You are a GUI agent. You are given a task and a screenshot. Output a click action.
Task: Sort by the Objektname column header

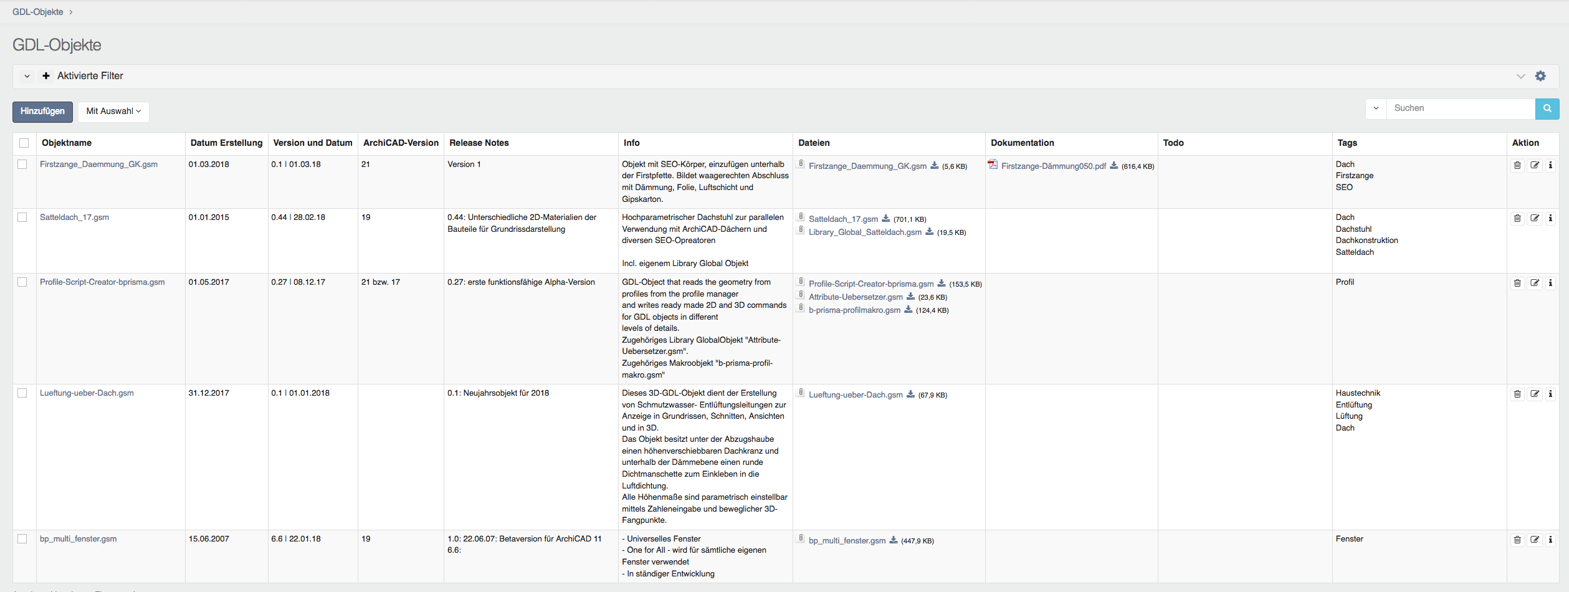click(x=67, y=143)
